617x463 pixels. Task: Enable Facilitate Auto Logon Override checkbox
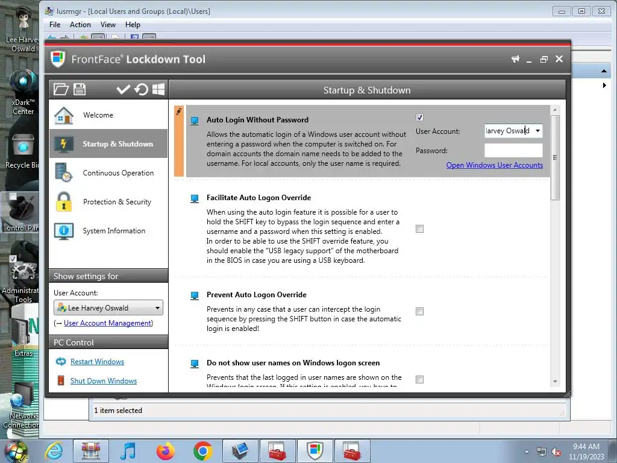point(419,228)
